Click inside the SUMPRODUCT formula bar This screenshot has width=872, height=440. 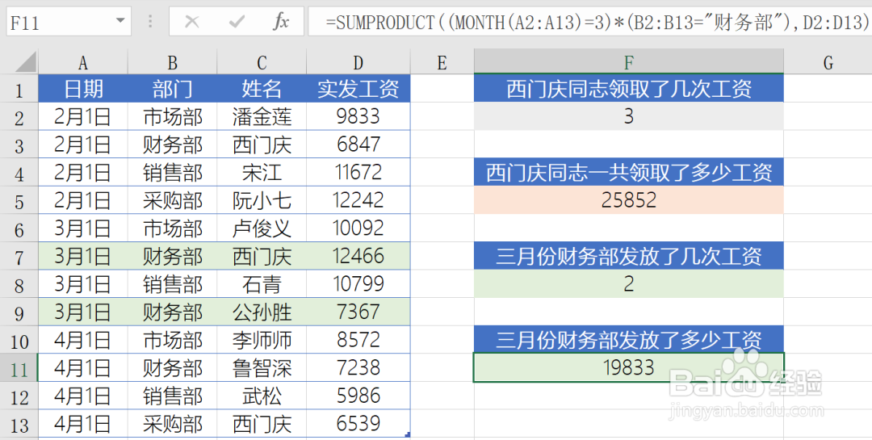pyautogui.click(x=590, y=21)
